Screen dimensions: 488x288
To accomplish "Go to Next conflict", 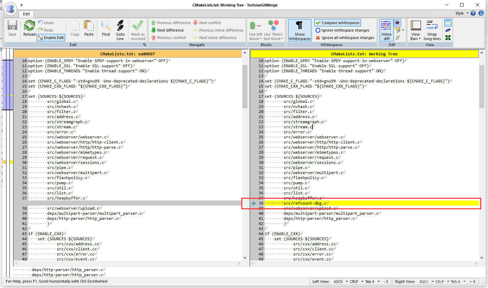I will [207, 23].
